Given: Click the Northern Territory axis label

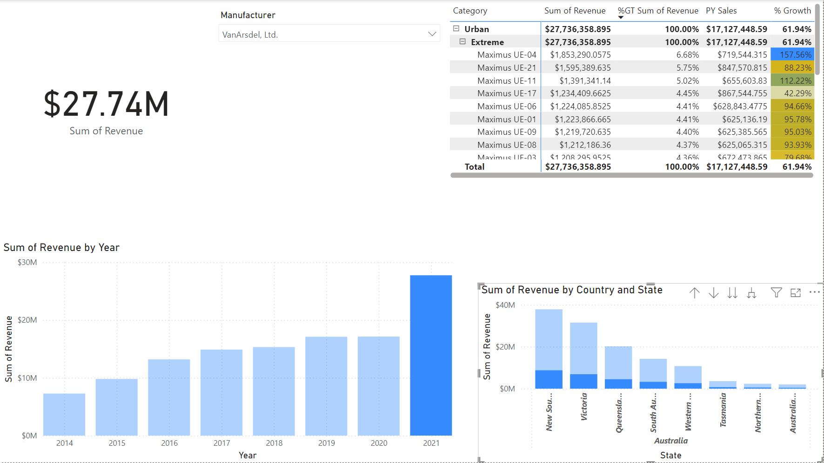Looking at the screenshot, I should 758,413.
